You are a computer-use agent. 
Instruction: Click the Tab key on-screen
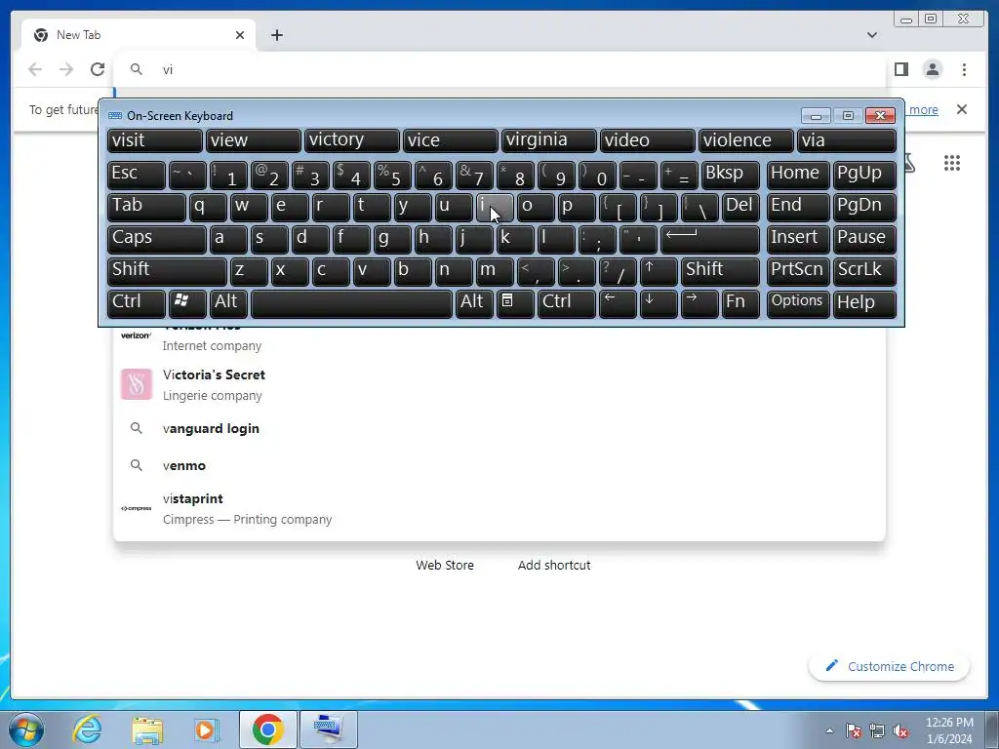click(146, 208)
